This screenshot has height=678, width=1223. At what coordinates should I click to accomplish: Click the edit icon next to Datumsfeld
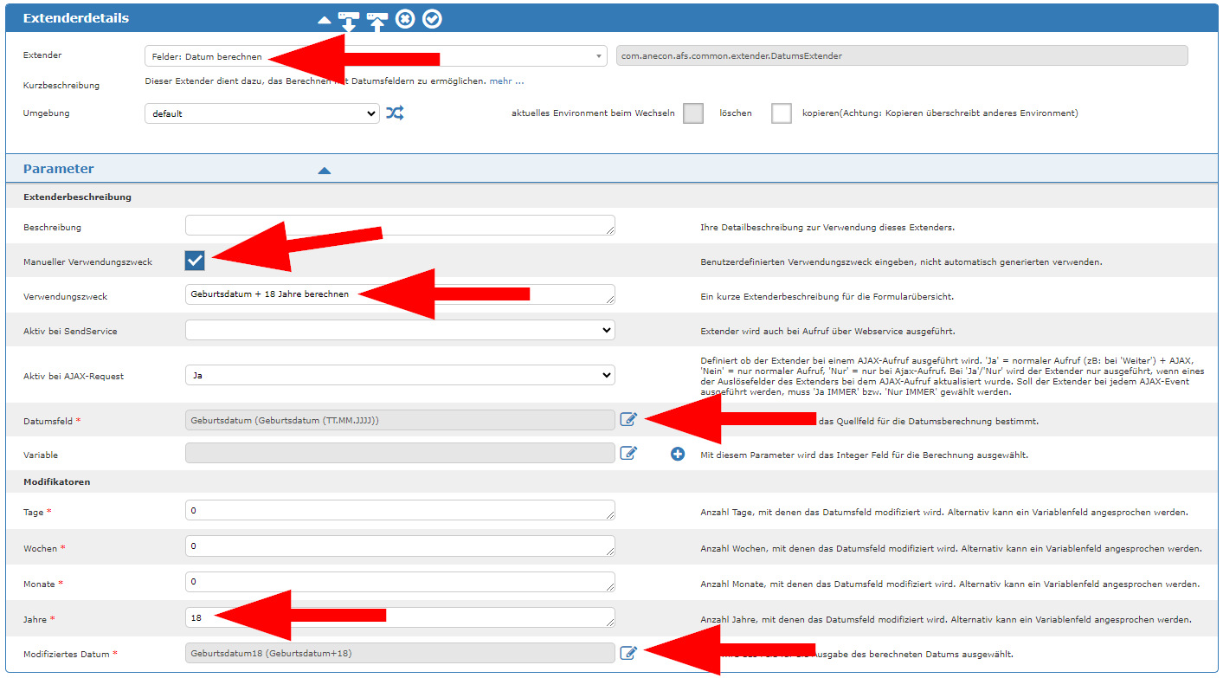pyautogui.click(x=628, y=420)
